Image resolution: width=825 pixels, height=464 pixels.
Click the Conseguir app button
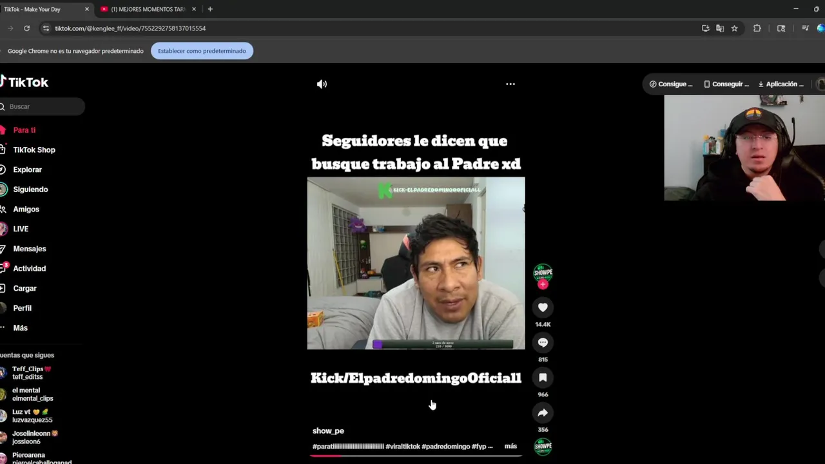726,84
